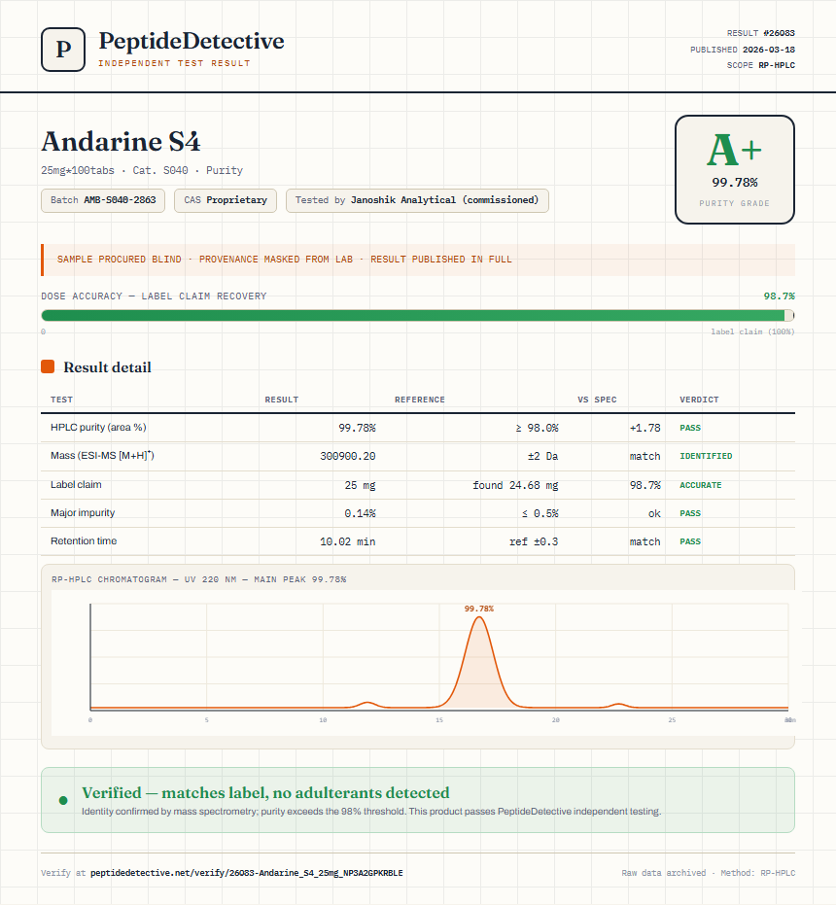
Task: Click the PeptideDetective P logo icon
Action: click(x=63, y=49)
